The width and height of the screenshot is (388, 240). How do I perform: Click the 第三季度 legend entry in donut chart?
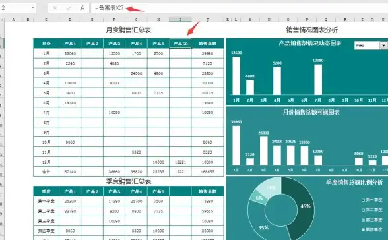(372, 220)
